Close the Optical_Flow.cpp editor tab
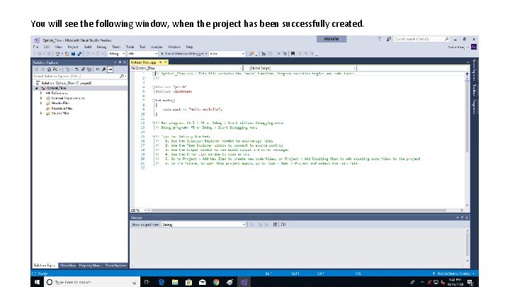This screenshot has height=287, width=510. tap(166, 62)
